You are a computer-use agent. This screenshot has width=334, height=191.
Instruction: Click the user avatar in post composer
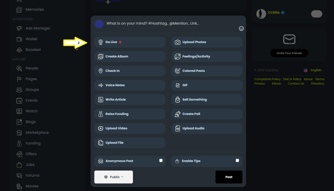tap(99, 24)
